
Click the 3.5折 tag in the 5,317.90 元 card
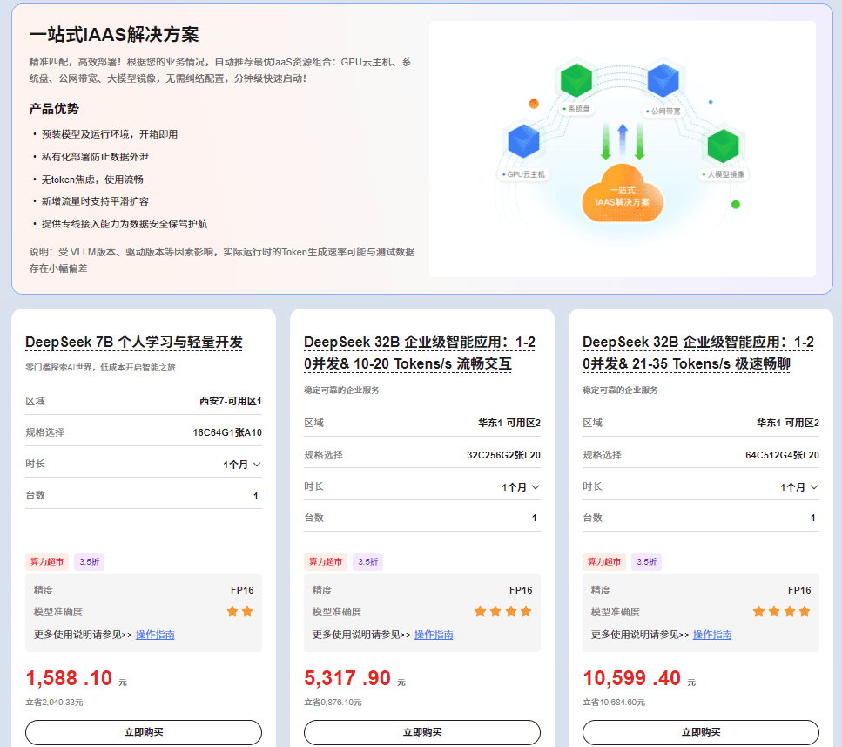pyautogui.click(x=367, y=561)
